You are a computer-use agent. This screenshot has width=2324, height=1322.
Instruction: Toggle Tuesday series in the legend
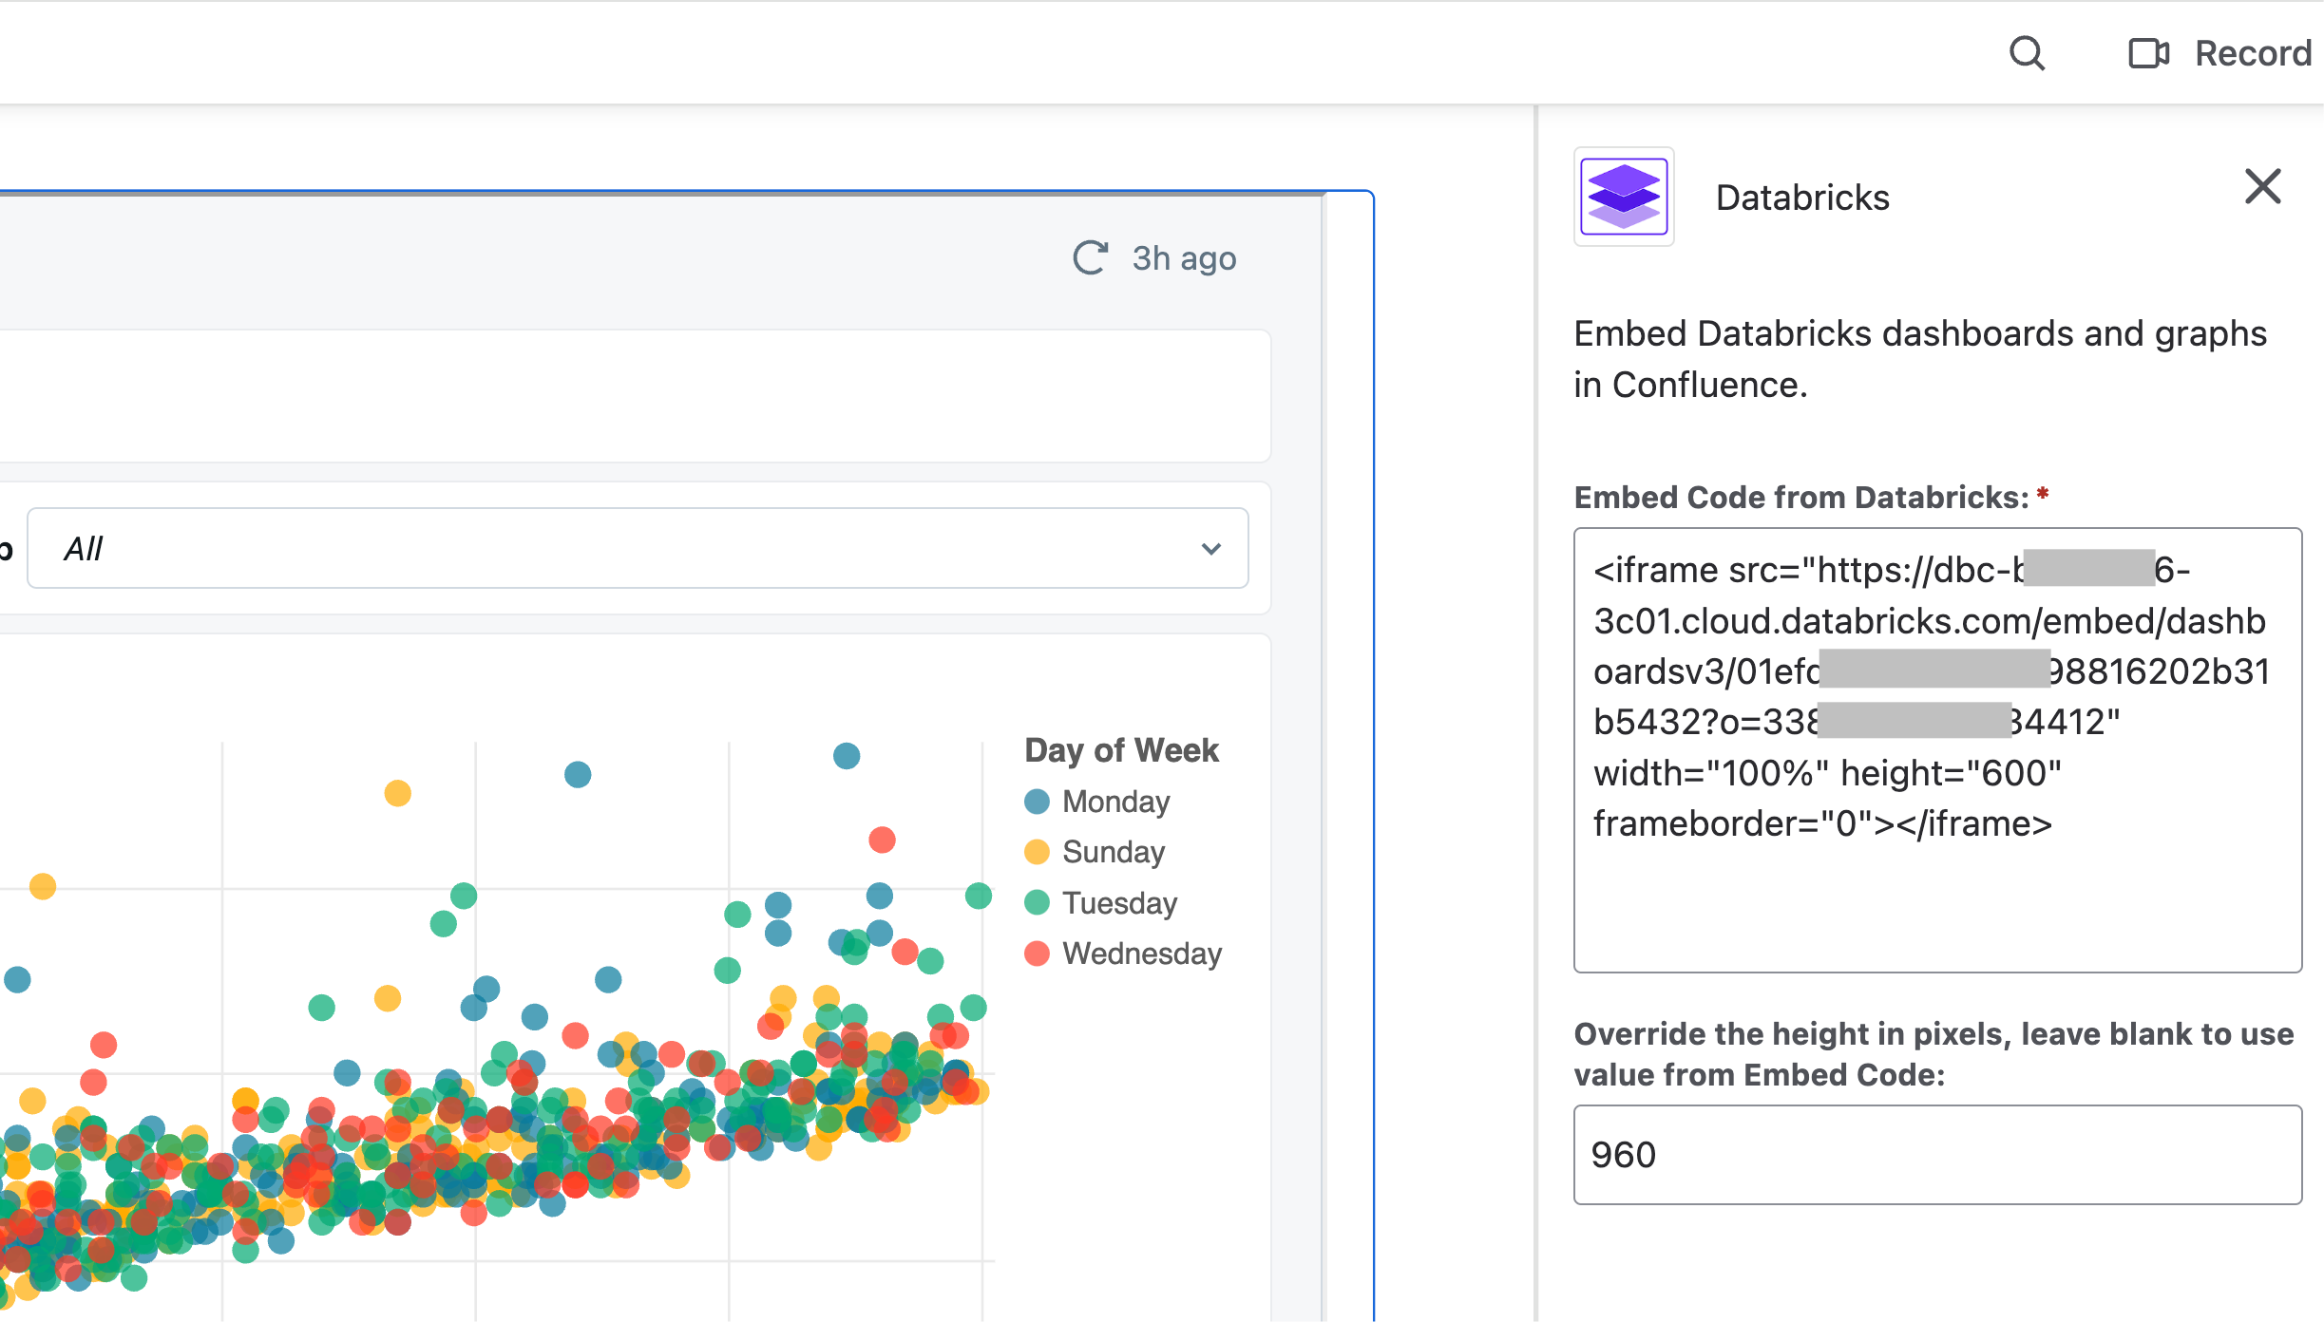[1119, 902]
